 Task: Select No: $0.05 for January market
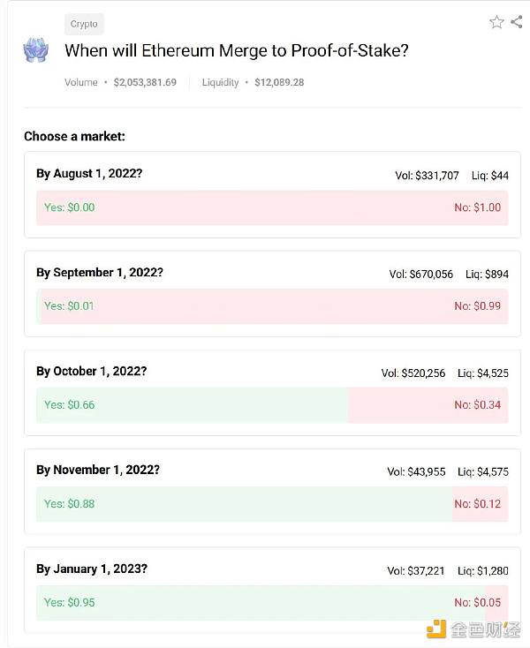tap(478, 603)
